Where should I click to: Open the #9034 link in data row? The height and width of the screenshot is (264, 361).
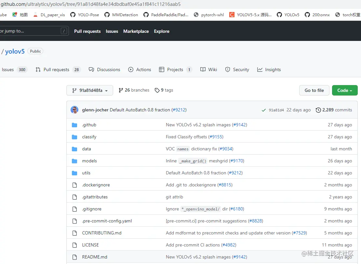pyautogui.click(x=226, y=149)
